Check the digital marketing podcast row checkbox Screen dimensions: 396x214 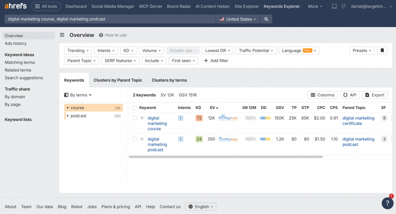coord(135,139)
